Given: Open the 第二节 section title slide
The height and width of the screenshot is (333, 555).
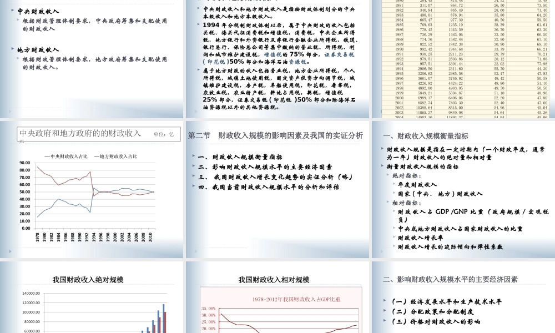Looking at the screenshot, I should pyautogui.click(x=276, y=135).
